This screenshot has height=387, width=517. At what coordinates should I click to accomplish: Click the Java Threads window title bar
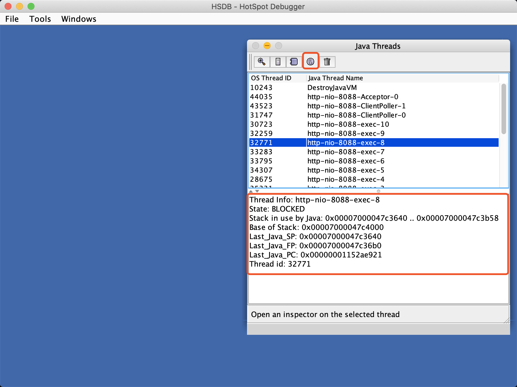(x=378, y=46)
